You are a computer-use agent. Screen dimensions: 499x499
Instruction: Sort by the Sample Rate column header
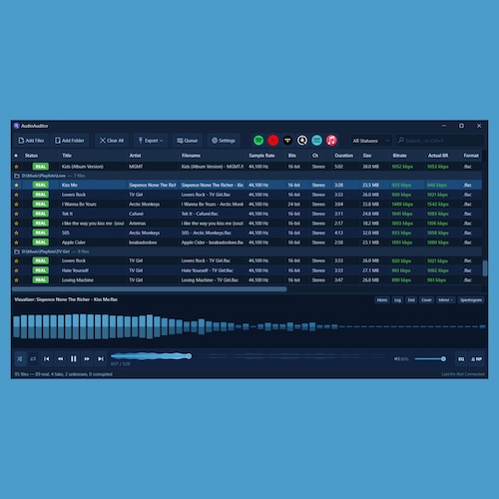pyautogui.click(x=261, y=156)
